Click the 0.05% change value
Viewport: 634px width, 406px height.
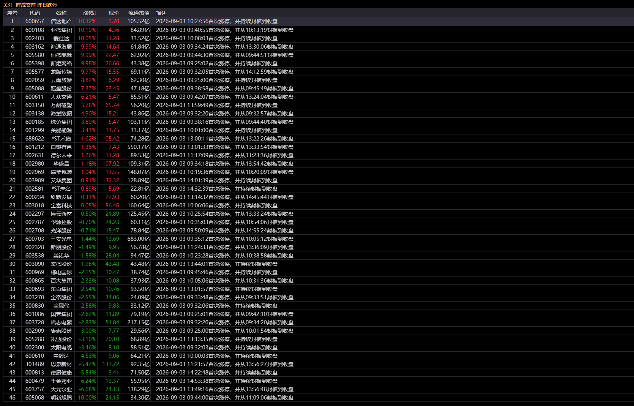pyautogui.click(x=89, y=205)
